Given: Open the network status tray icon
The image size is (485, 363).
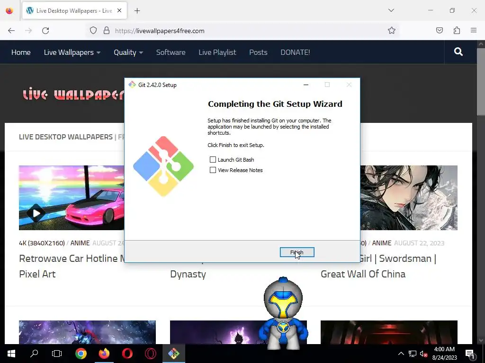Looking at the screenshot, I should (x=413, y=354).
